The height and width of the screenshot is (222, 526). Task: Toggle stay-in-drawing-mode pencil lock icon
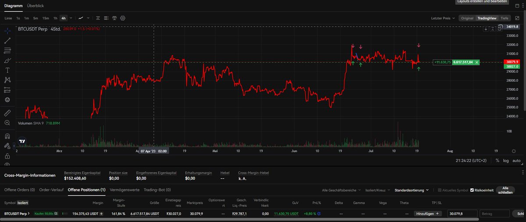(x=7, y=146)
